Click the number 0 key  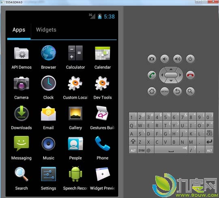(x=209, y=117)
